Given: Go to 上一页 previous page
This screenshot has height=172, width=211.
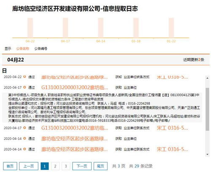Looking at the screenshot, I should point(29,166).
